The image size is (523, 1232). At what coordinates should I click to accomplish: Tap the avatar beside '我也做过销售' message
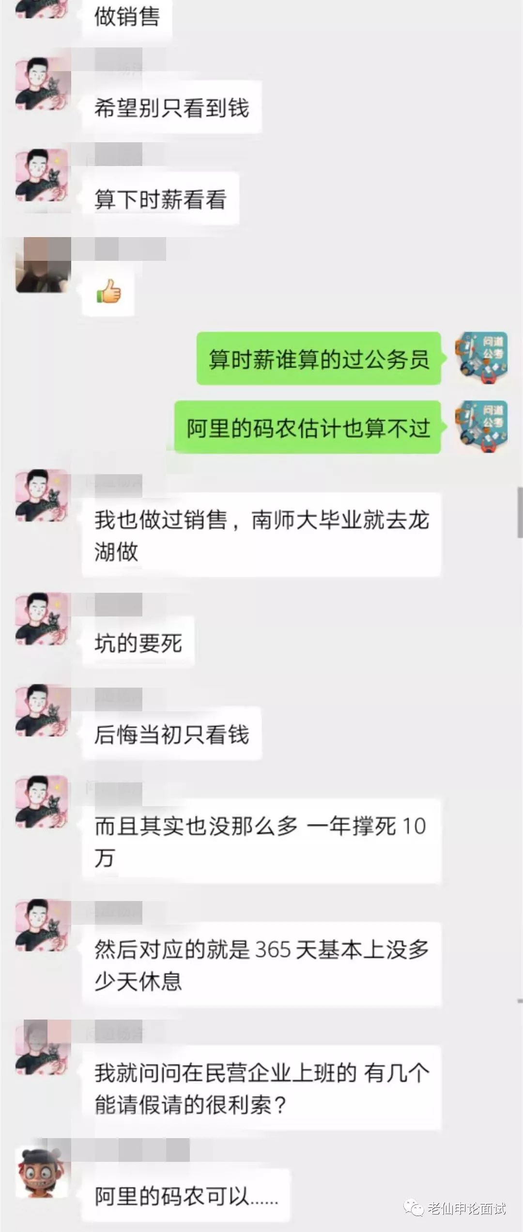tap(43, 496)
